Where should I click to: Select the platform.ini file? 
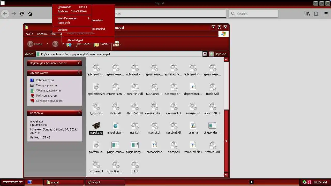[x=96, y=148]
